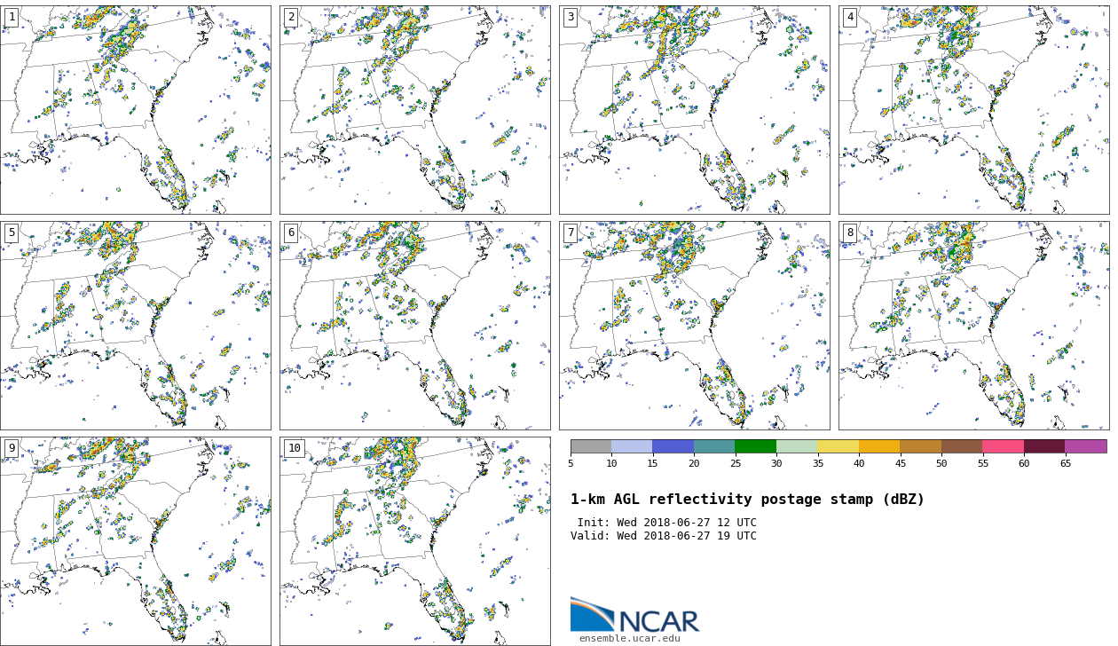Open ensemble member 10 reflectivity map
This screenshot has height=646, width=1118.
[415, 541]
